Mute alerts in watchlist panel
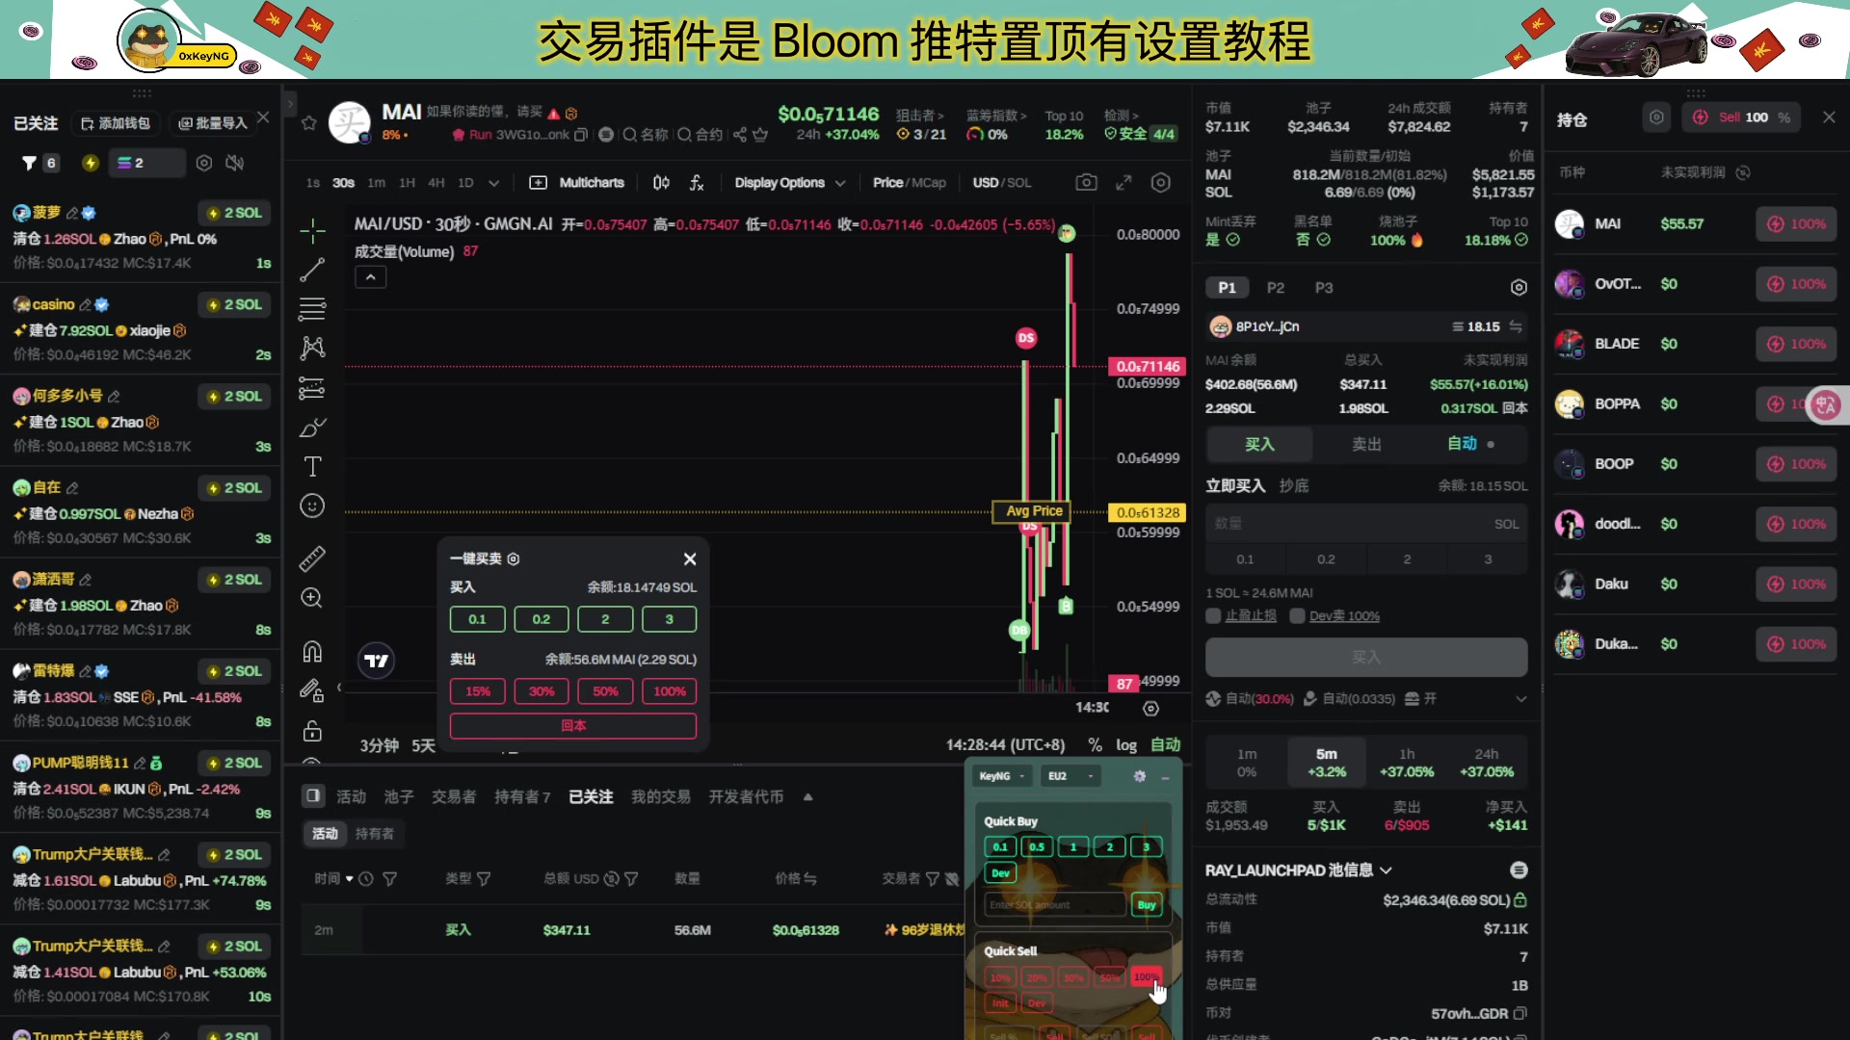Image resolution: width=1850 pixels, height=1040 pixels. pos(235,164)
